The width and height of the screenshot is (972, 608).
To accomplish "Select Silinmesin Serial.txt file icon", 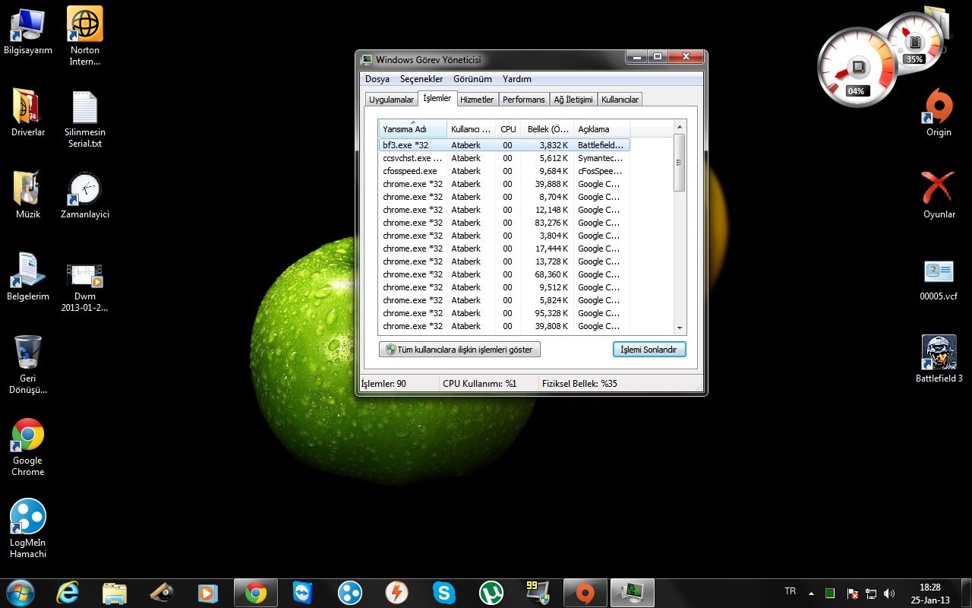I will [85, 119].
